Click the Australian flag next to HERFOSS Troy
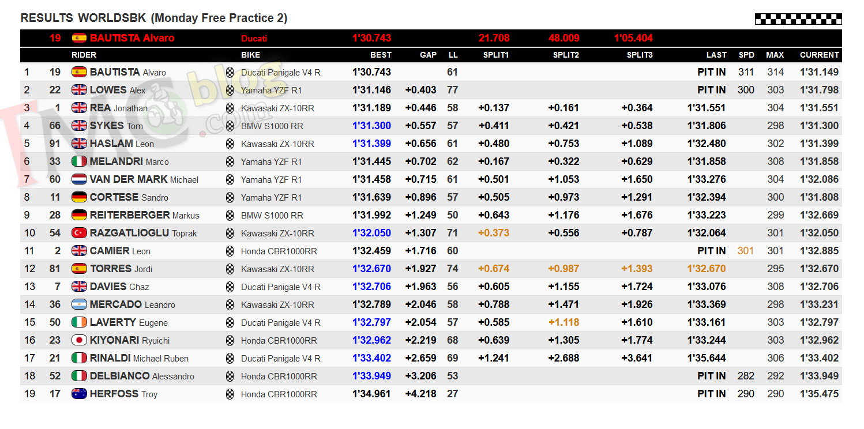Image resolution: width=864 pixels, height=429 pixels. 79,394
